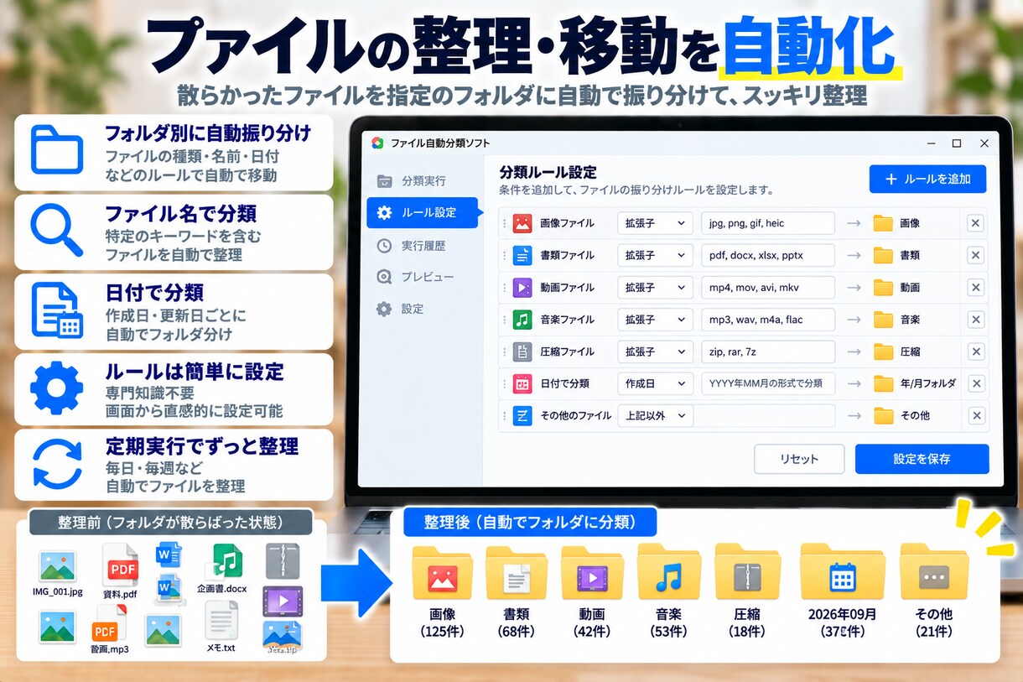Viewport: 1023px width, 682px height.
Task: Click the リセット button
Action: (799, 459)
